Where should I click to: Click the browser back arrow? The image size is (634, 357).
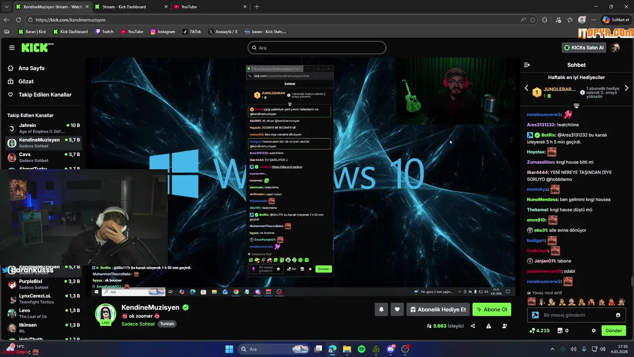(6, 20)
